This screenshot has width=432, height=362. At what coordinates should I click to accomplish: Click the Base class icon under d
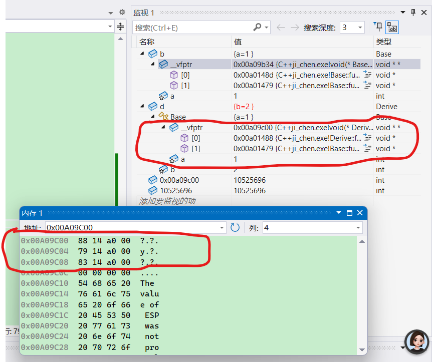(163, 117)
